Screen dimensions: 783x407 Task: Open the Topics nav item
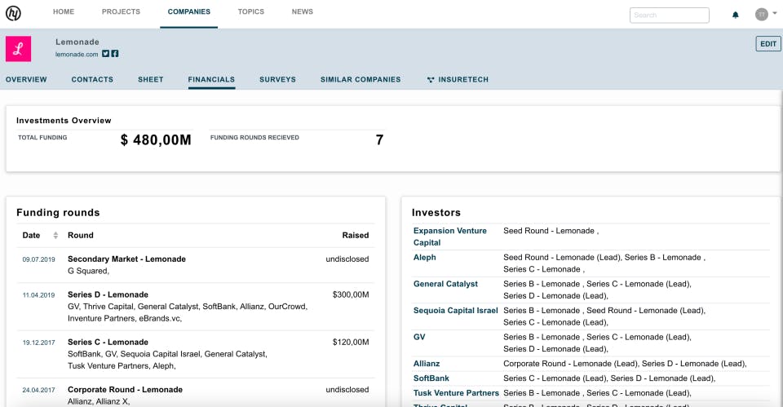coord(250,11)
